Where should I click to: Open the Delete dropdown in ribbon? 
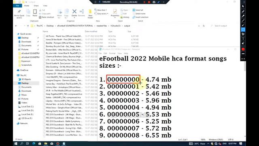[74, 17]
